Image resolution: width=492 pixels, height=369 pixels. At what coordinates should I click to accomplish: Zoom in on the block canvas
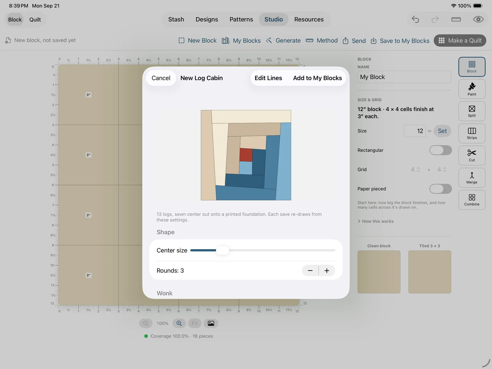point(179,323)
